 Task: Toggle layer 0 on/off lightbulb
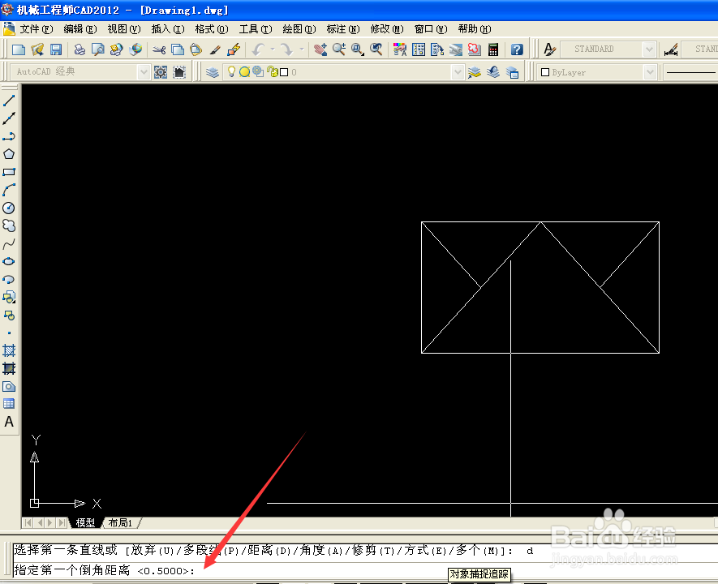232,72
